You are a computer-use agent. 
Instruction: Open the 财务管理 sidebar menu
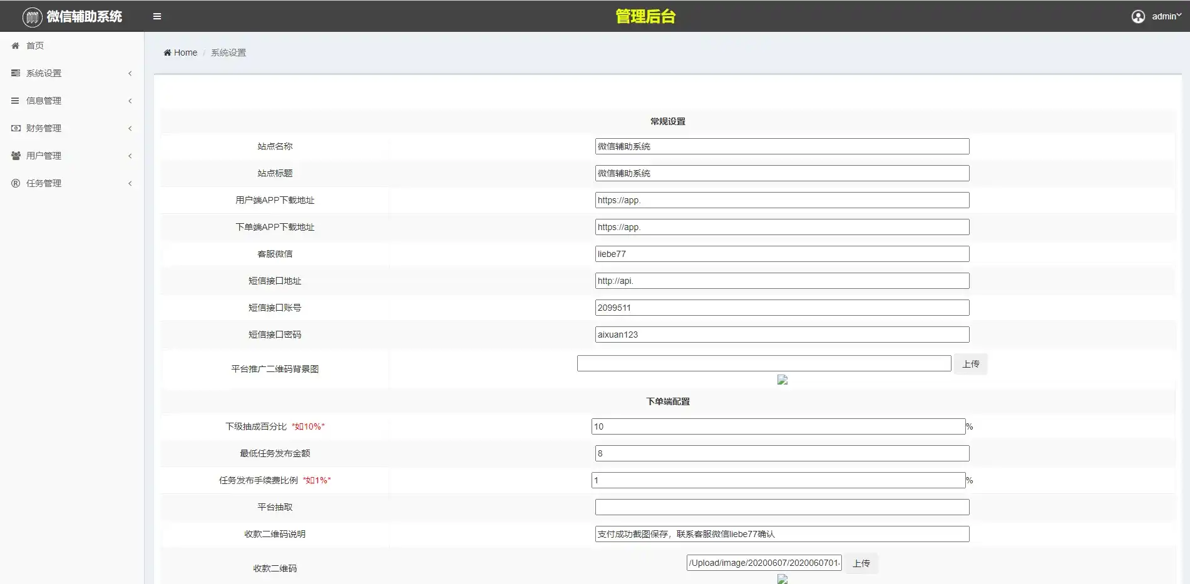coord(72,128)
